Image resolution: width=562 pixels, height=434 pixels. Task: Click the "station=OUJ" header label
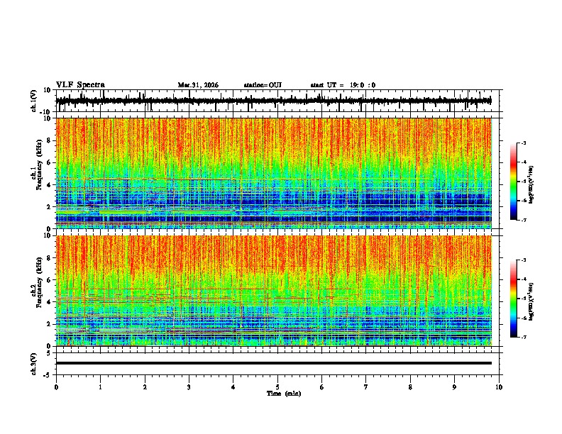(263, 85)
